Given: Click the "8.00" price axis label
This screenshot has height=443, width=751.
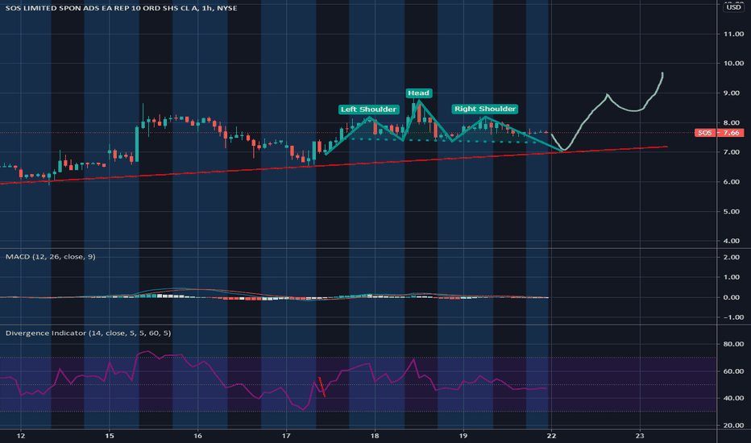Looking at the screenshot, I should 733,122.
